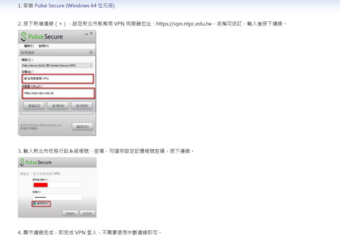Viewport: 340px width, 237px height.
Task: Click the 名稱 field with 新北市教育局 VPN
Action: (x=57, y=79)
